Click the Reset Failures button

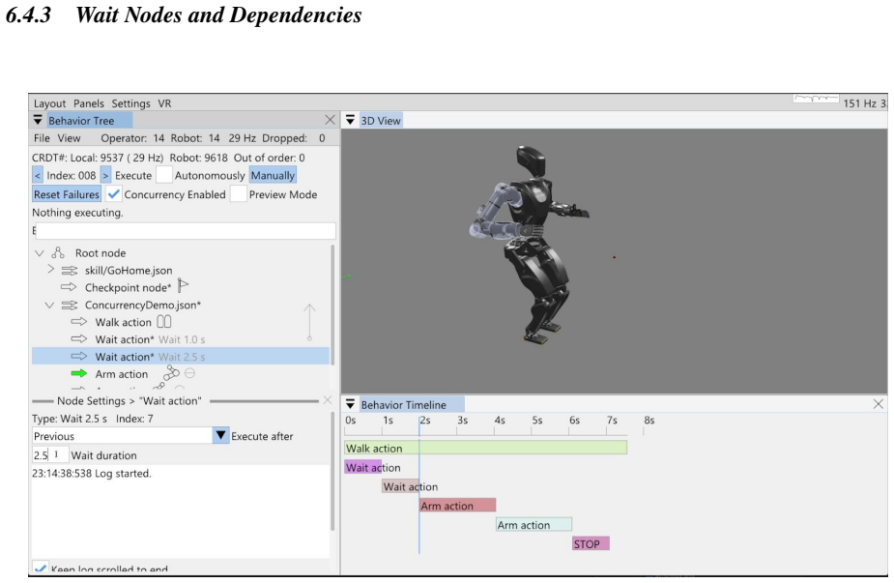coord(67,194)
